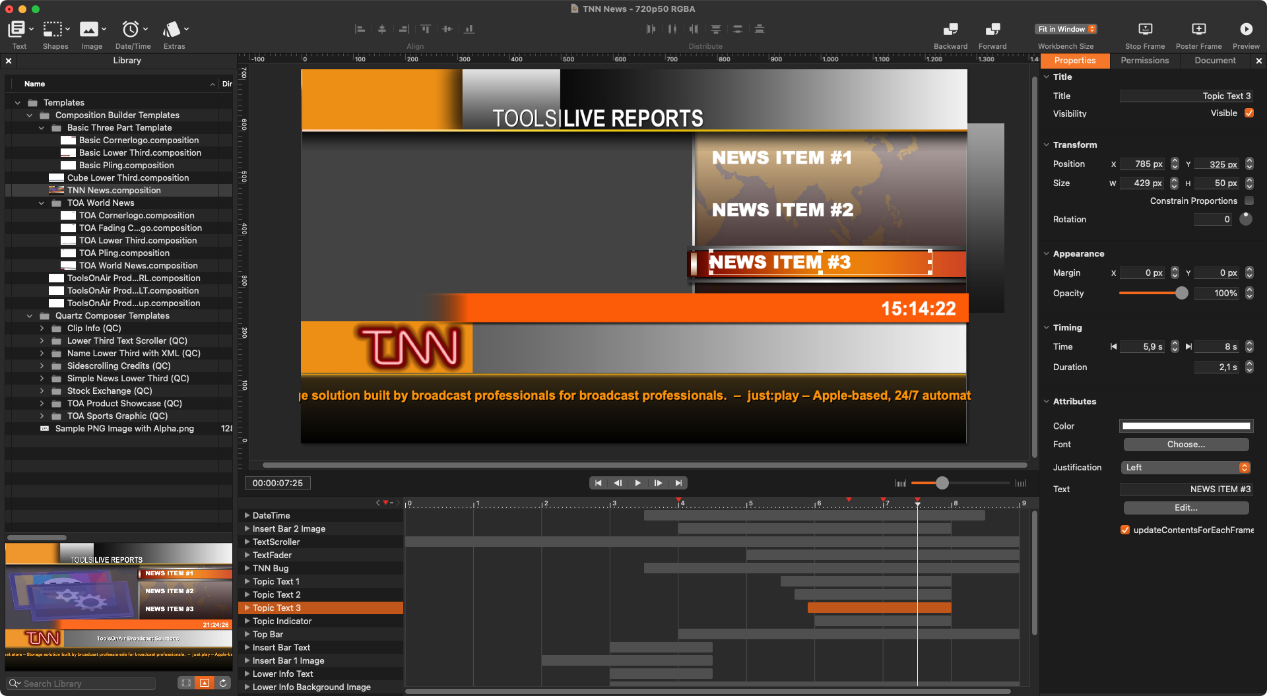Click the Rotation dial knob

point(1246,219)
